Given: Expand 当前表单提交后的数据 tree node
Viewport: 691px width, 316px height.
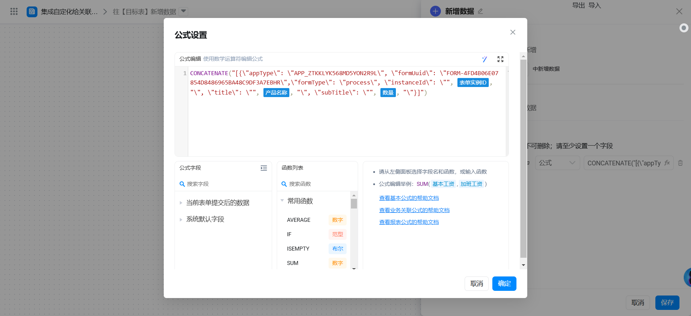Looking at the screenshot, I should (181, 203).
